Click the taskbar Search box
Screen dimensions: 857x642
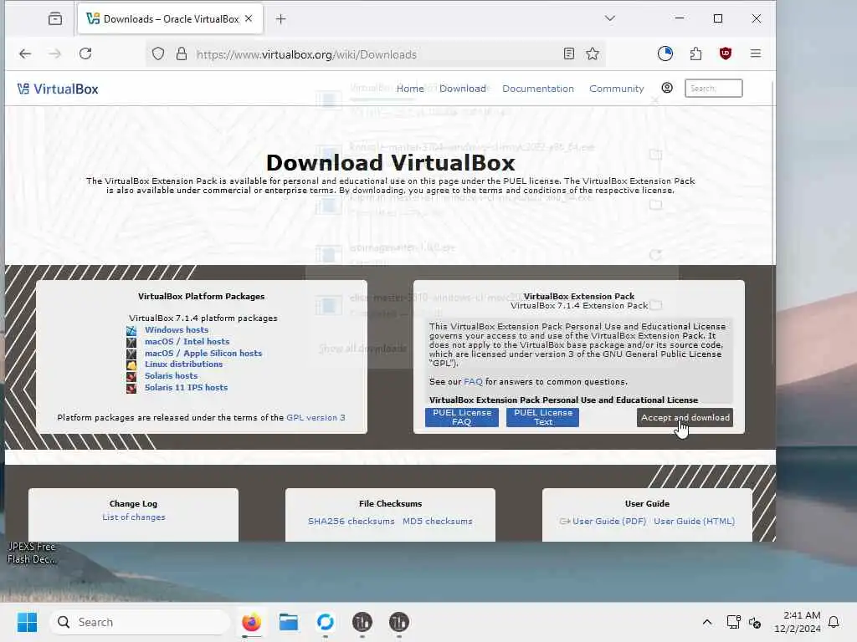pos(140,622)
